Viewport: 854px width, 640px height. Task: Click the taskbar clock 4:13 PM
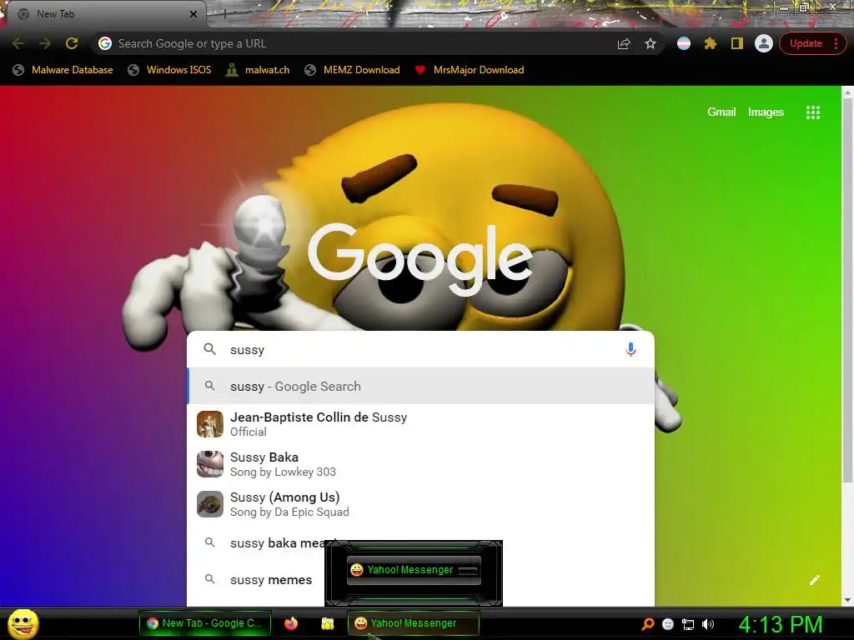tap(781, 624)
